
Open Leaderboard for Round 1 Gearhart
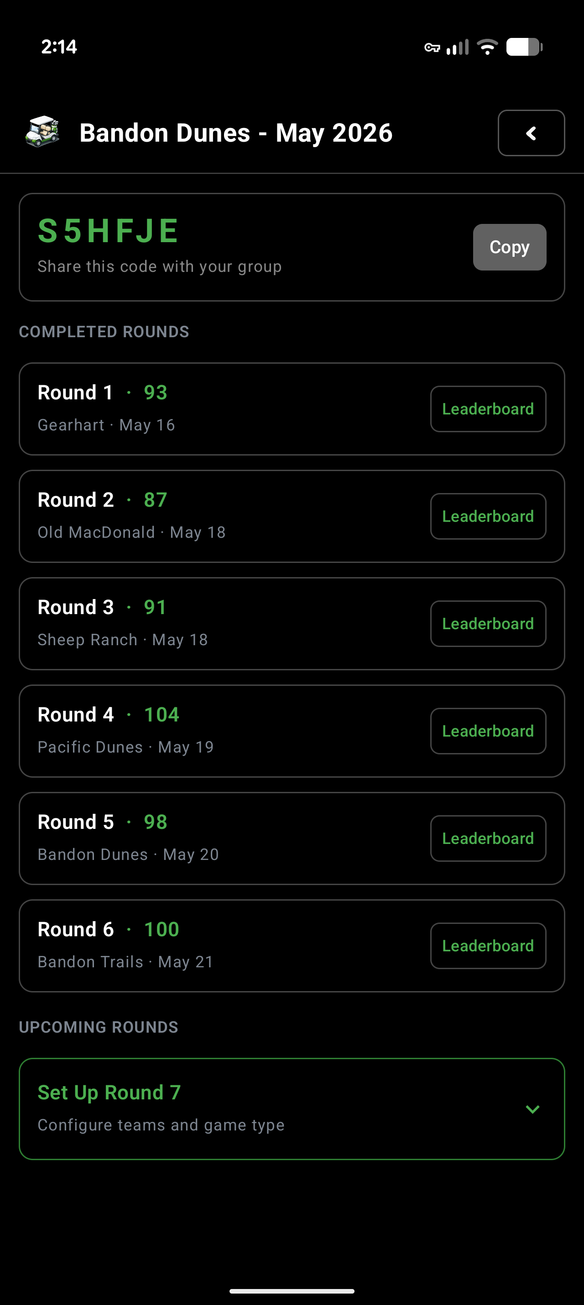(x=488, y=409)
